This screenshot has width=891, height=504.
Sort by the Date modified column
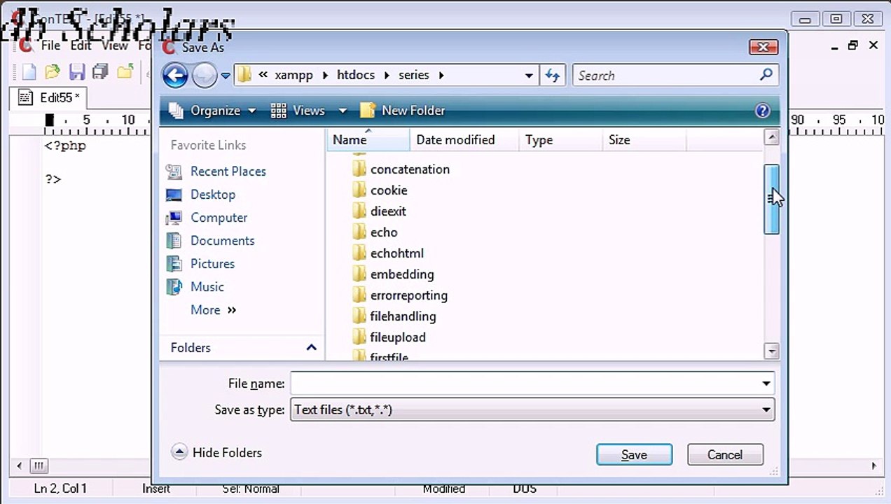click(x=464, y=140)
